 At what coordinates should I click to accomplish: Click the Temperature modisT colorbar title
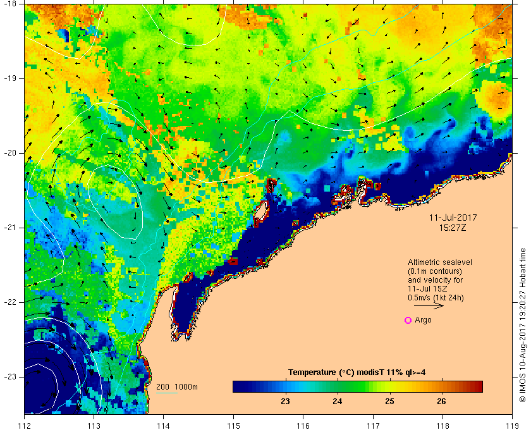[357, 372]
